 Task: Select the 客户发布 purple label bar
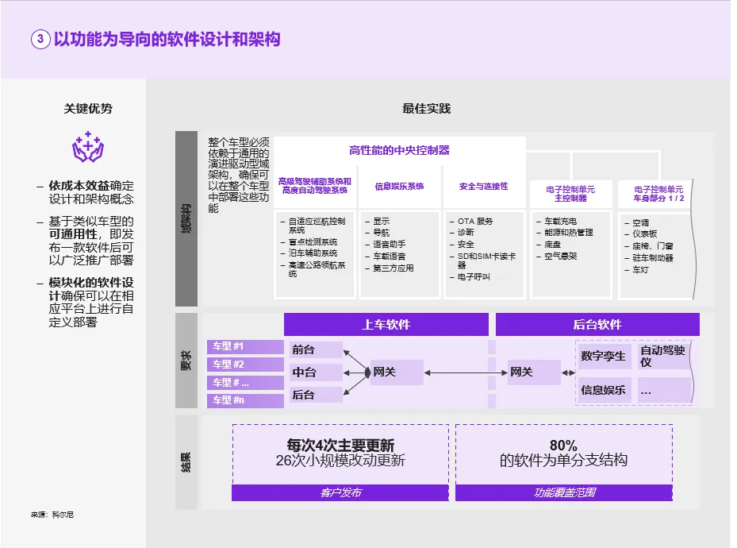(340, 493)
